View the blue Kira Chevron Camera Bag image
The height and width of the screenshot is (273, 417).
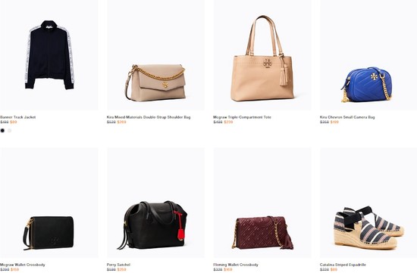click(x=368, y=55)
